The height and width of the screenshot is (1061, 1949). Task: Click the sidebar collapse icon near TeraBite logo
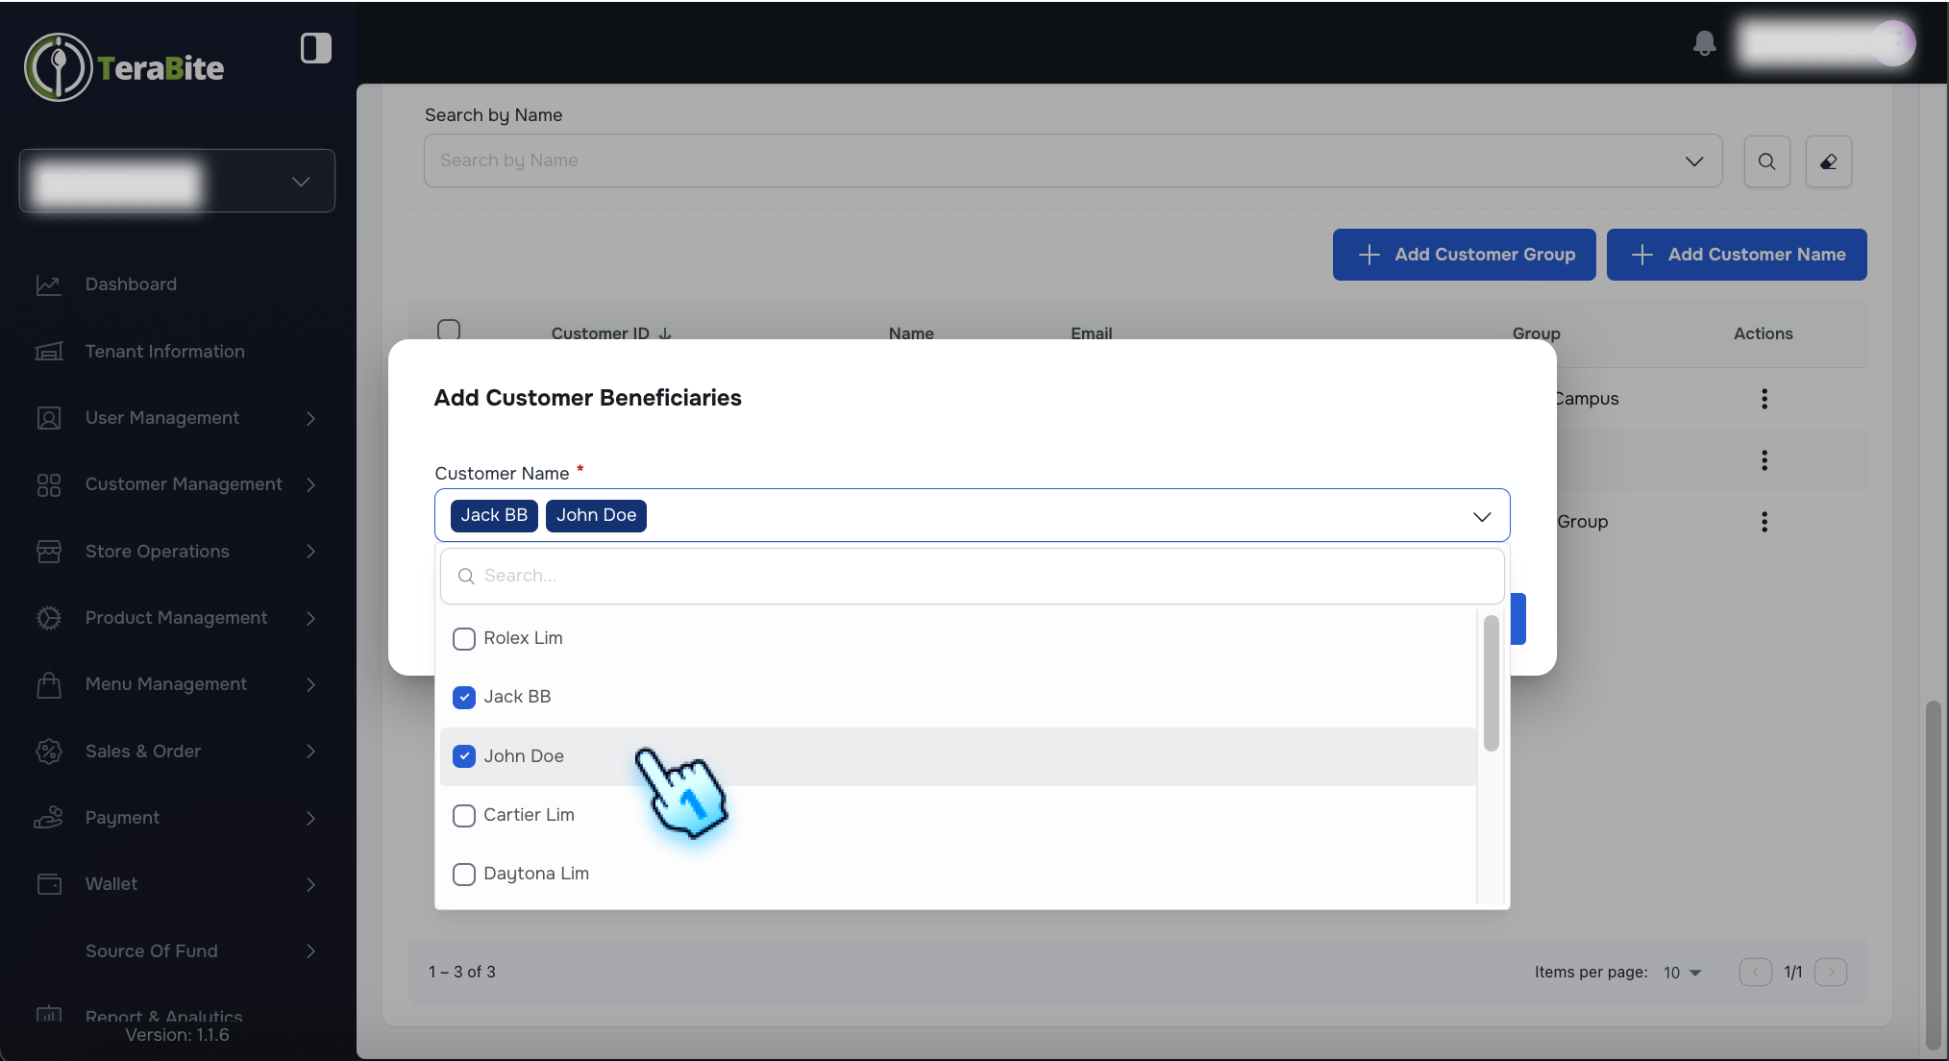315,47
